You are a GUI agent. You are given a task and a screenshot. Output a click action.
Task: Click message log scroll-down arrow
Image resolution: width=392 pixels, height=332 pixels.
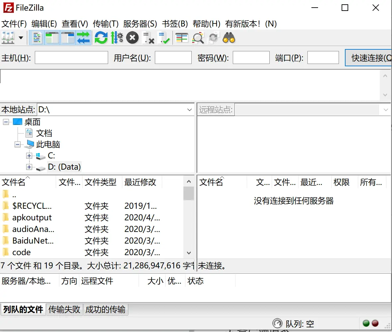pyautogui.click(x=385, y=95)
